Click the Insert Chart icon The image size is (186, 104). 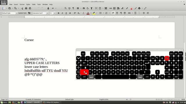pyautogui.click(x=88, y=8)
